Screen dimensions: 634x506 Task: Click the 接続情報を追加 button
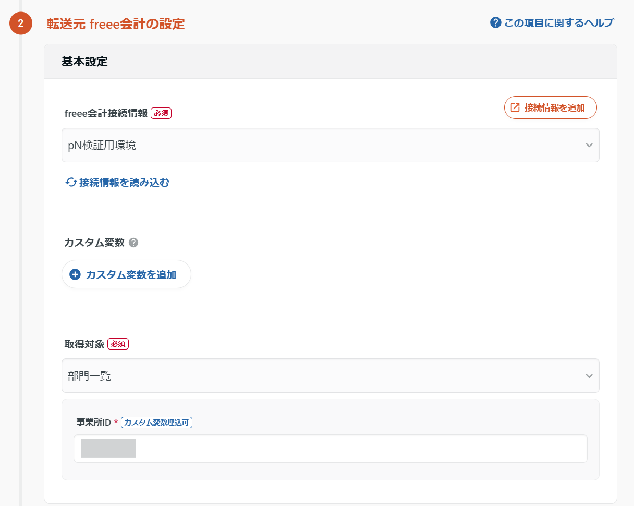tap(550, 107)
